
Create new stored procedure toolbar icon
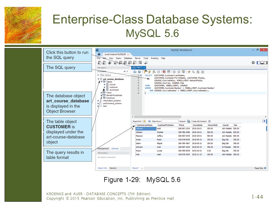130,63
